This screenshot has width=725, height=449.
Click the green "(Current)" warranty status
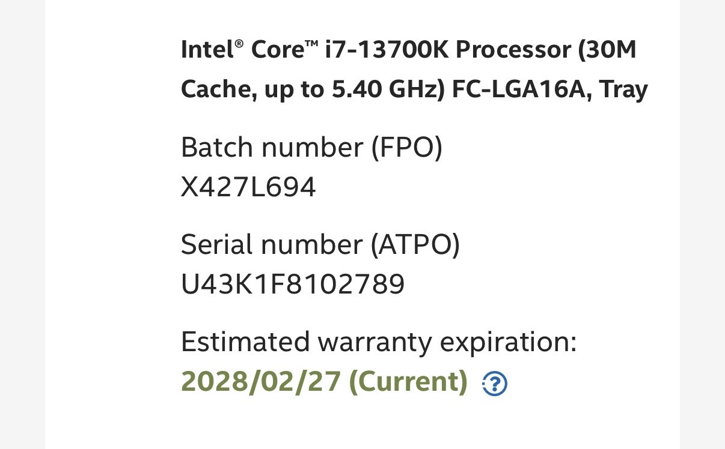coord(408,382)
